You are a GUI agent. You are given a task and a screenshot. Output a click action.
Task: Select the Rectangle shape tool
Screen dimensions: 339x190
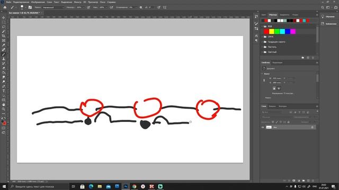pyautogui.click(x=4, y=100)
